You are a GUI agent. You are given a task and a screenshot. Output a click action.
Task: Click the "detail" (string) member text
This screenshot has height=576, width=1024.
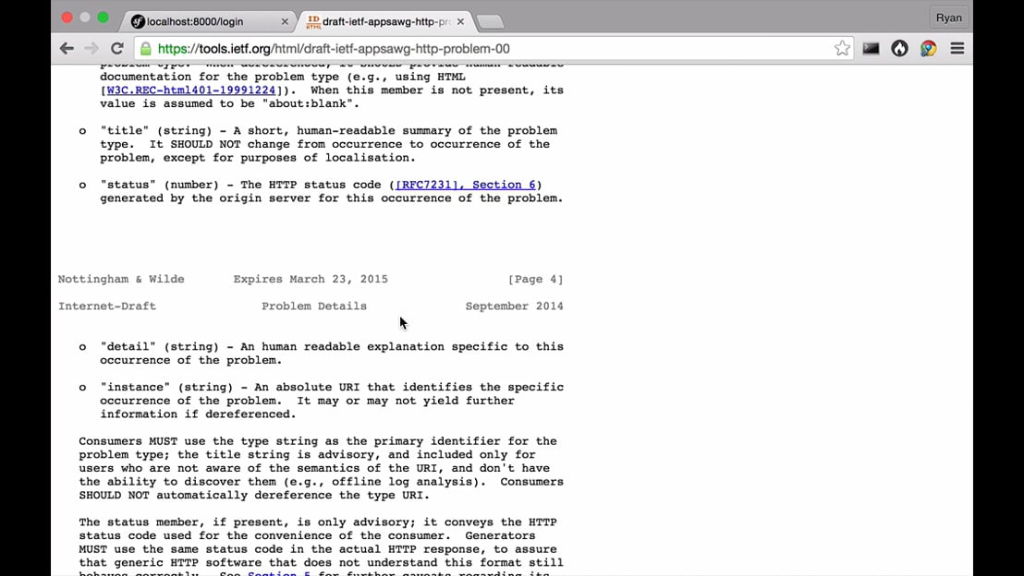click(x=159, y=346)
